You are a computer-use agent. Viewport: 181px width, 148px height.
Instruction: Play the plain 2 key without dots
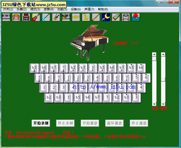pyautogui.click(x=54, y=88)
